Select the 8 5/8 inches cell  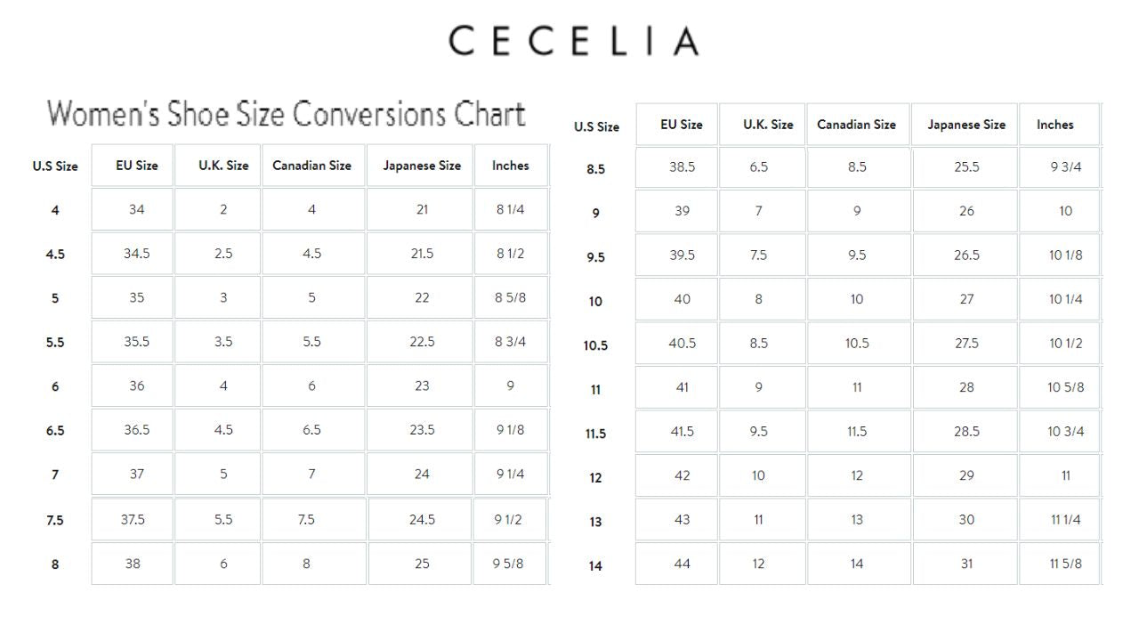[510, 297]
